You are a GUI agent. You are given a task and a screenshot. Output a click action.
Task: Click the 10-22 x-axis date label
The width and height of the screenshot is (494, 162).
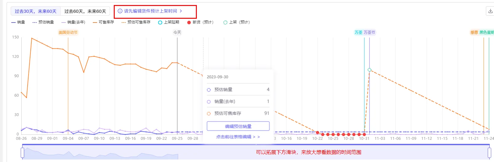318,139
